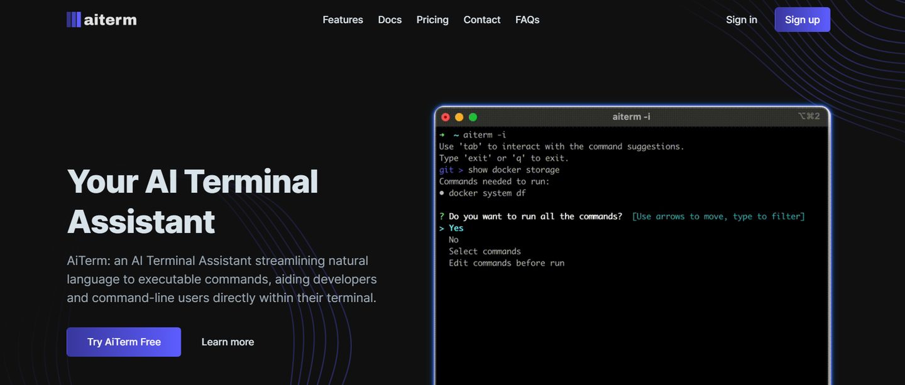Click the 'show docker storage' prompt line
This screenshot has height=385, width=905.
(500, 170)
